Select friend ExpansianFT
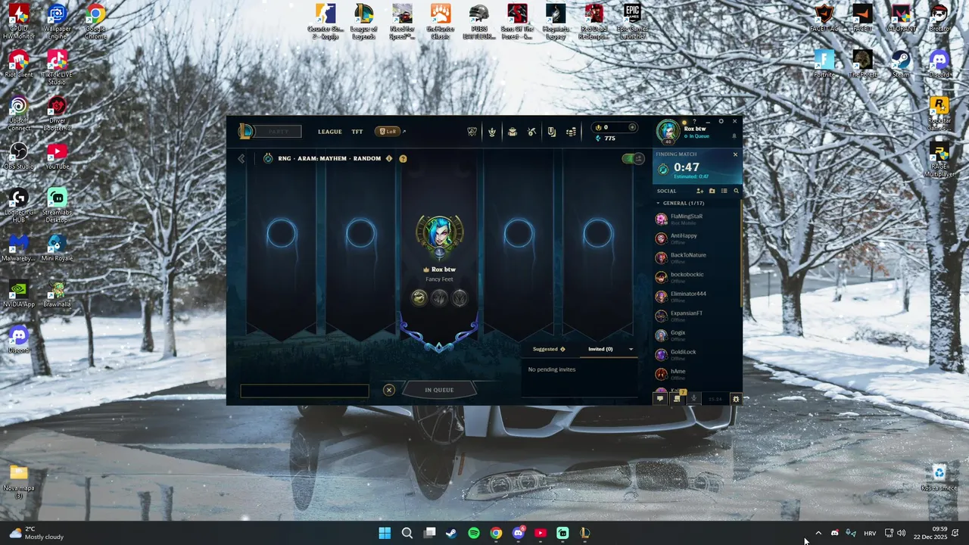This screenshot has width=969, height=545. 697,316
